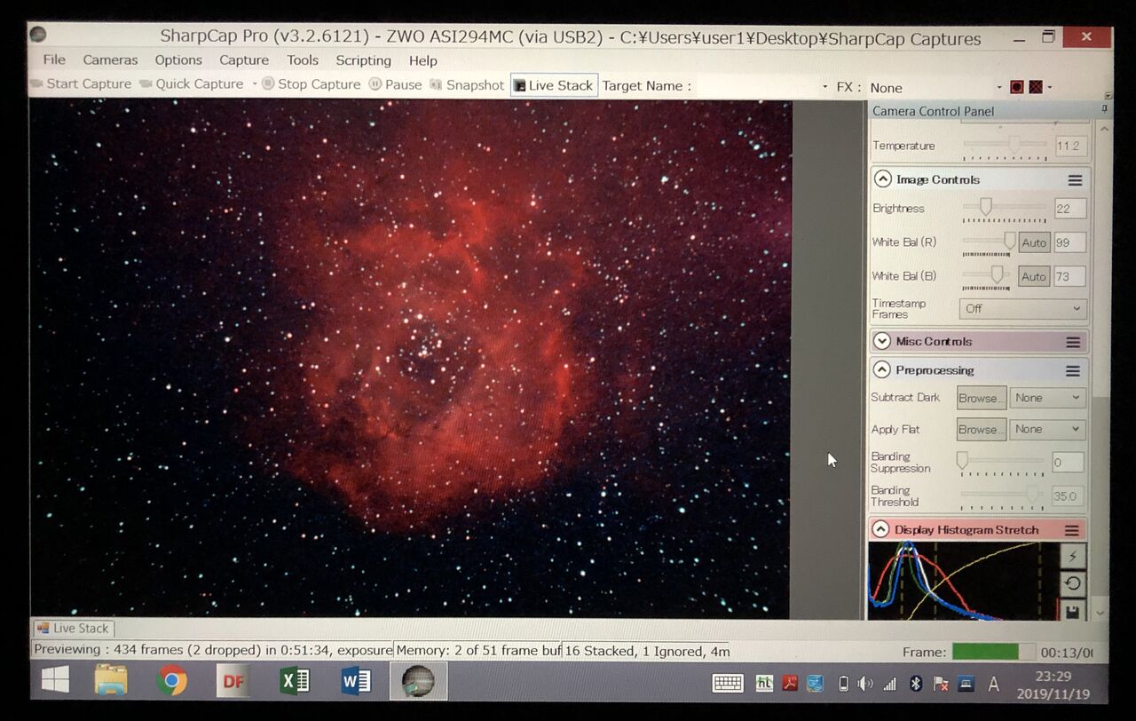This screenshot has width=1136, height=721.
Task: Click the Banding Suppression value field
Action: point(1068,462)
